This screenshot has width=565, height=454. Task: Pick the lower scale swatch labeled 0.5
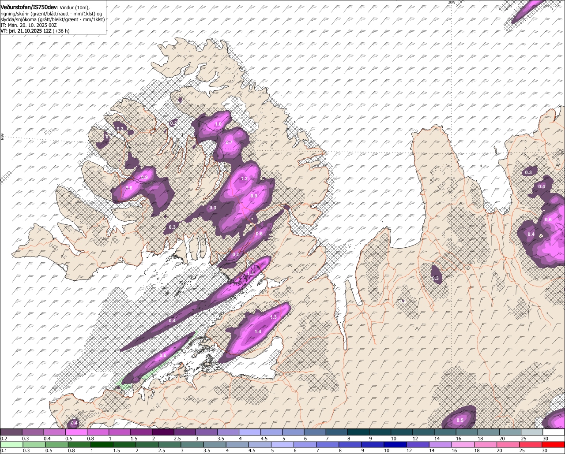pyautogui.click(x=56, y=444)
